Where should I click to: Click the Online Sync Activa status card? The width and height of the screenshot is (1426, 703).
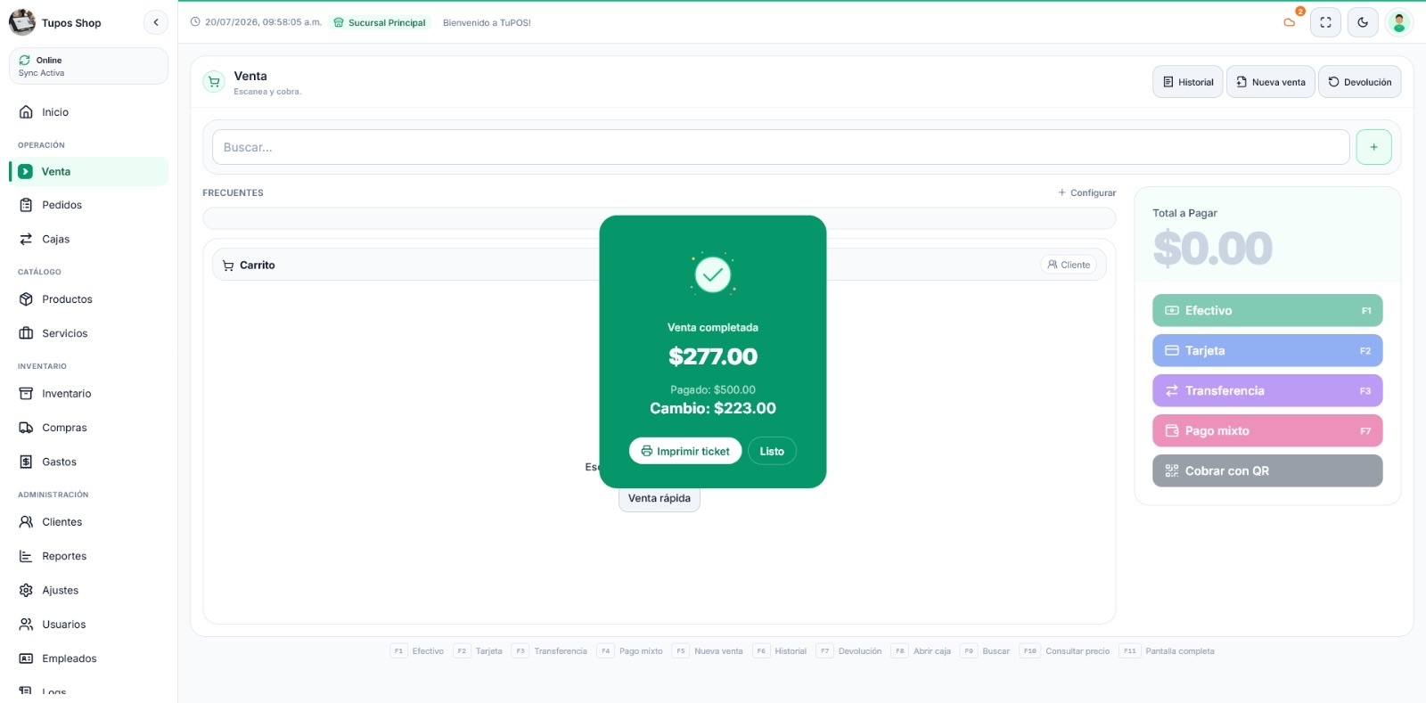point(88,66)
